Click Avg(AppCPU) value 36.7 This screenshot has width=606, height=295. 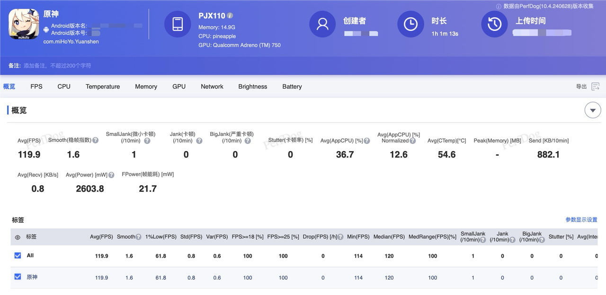[345, 154]
